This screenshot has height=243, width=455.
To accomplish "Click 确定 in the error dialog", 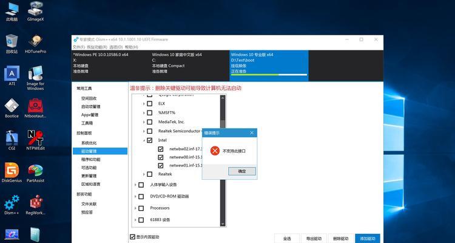I will pyautogui.click(x=242, y=171).
